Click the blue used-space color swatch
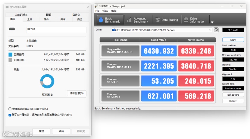This screenshot has width=250, height=139. pyautogui.click(x=10, y=55)
